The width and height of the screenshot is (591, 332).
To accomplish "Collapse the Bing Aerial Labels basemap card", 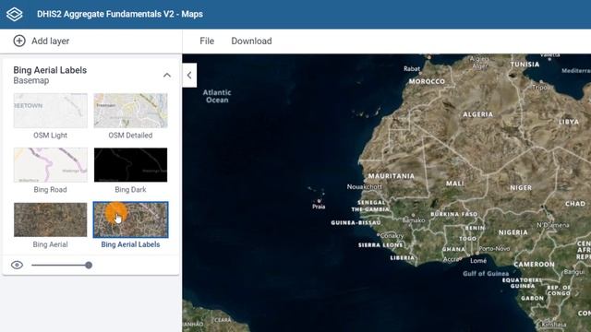I will [x=166, y=76].
